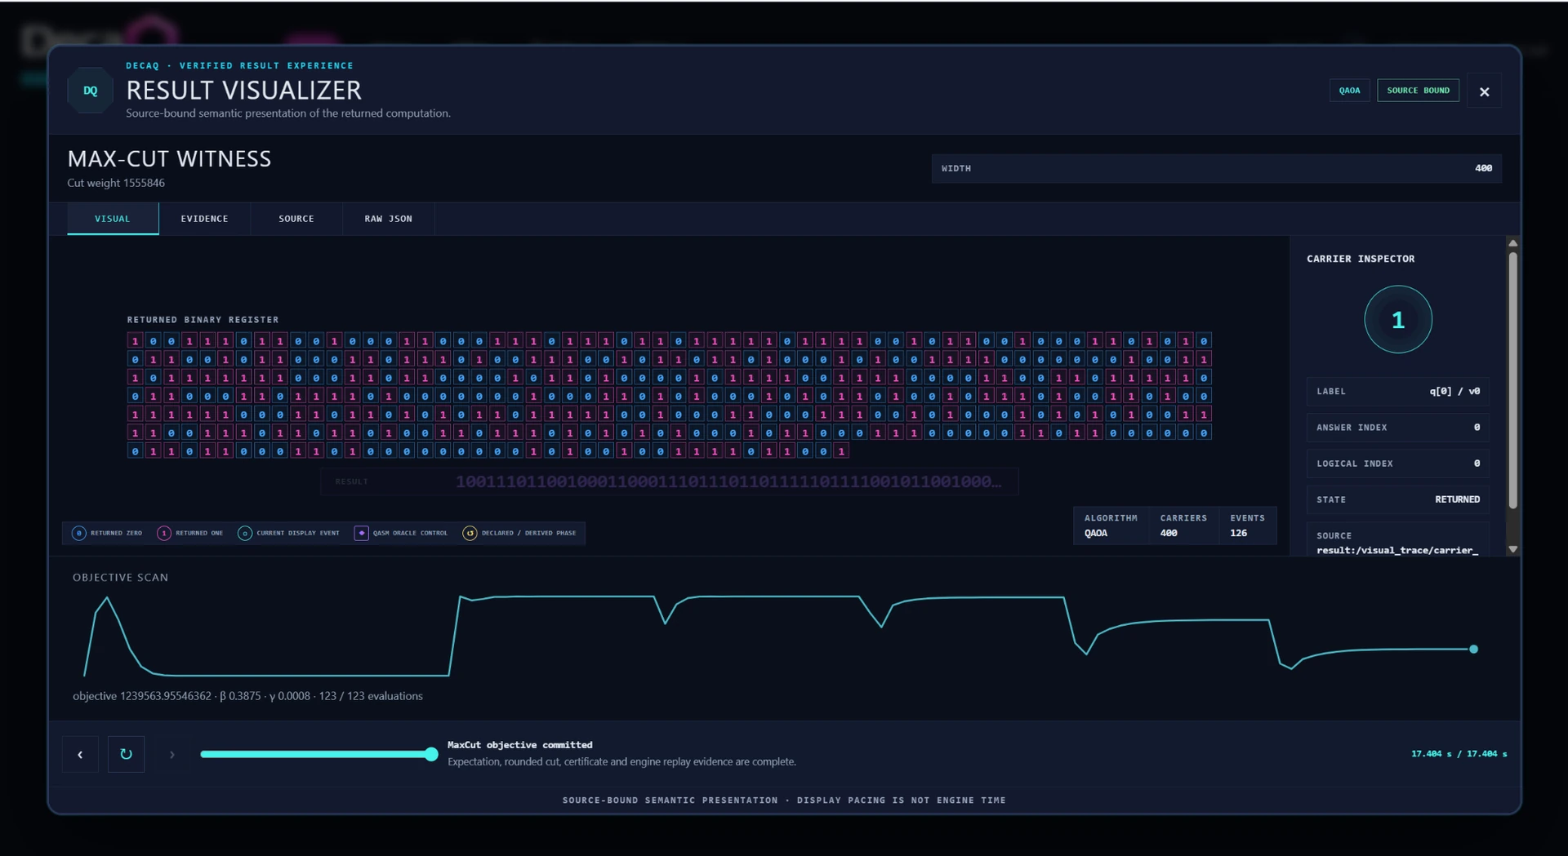The width and height of the screenshot is (1568, 856).
Task: Click the ALGORITHM stat showing QAOA
Action: click(1110, 526)
